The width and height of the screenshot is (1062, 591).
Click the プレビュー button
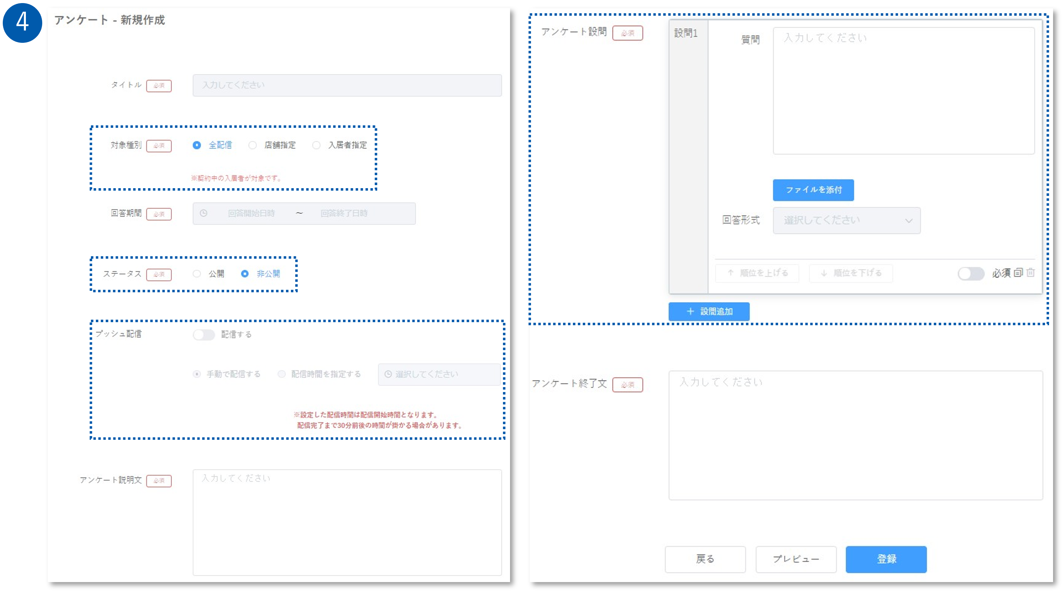pos(796,559)
